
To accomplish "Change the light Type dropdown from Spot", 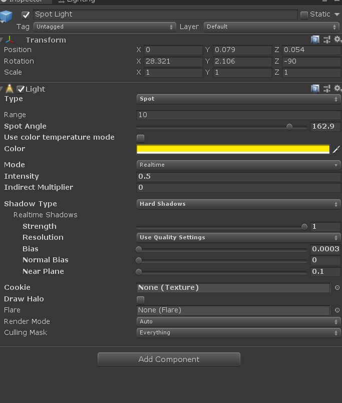I will pos(238,99).
